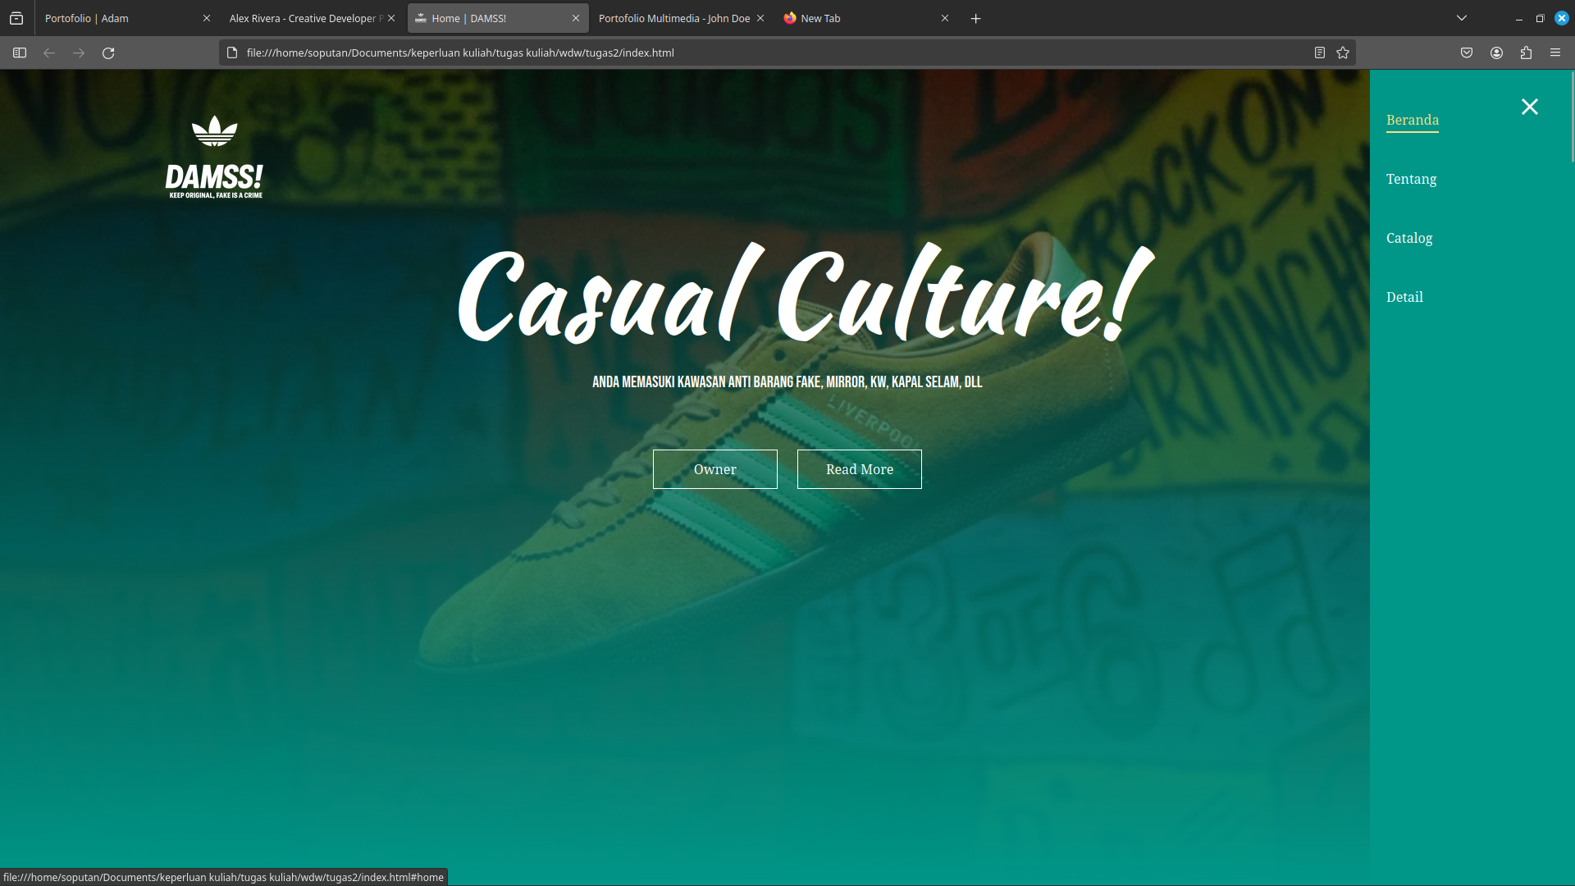Save to Pocket icon
Viewport: 1575px width, 886px height.
tap(1467, 53)
